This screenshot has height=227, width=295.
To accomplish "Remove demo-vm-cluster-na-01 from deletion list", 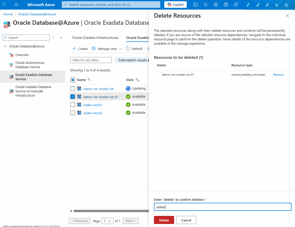I will 279,74.
